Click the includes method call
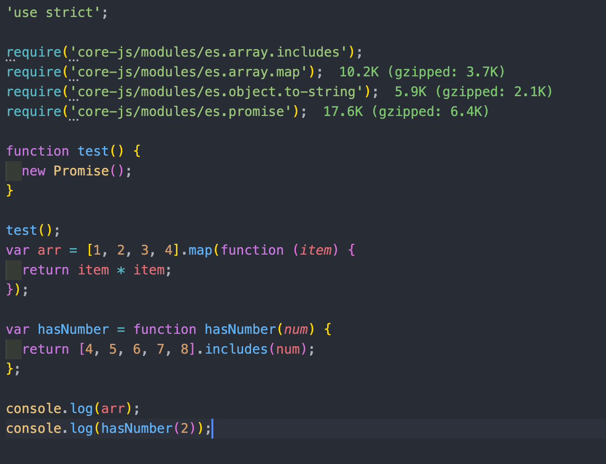 click(x=236, y=349)
